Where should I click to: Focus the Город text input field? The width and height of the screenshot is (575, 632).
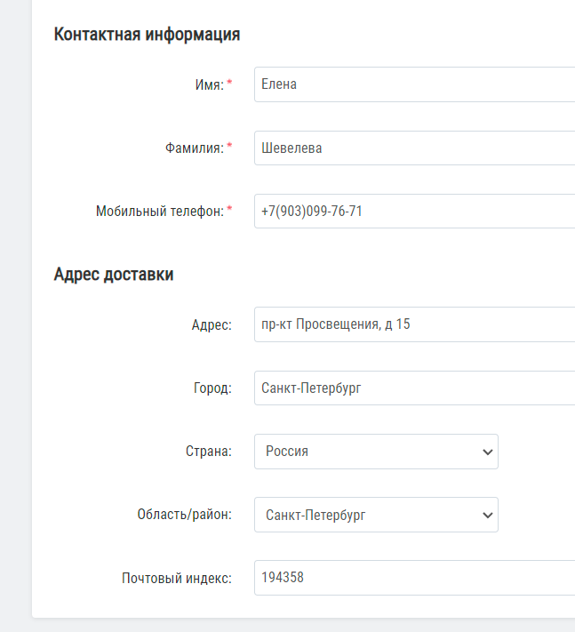pos(415,388)
